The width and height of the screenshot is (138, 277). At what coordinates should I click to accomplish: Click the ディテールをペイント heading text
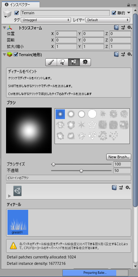(x=22, y=72)
